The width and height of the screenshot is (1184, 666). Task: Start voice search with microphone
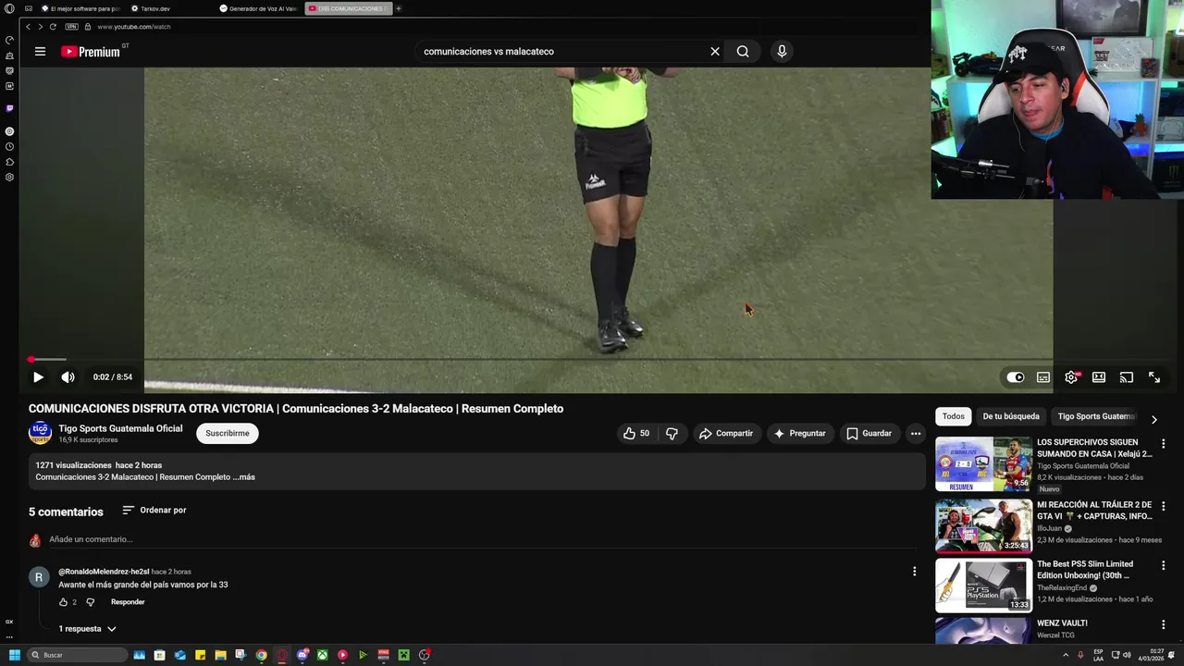tap(782, 52)
